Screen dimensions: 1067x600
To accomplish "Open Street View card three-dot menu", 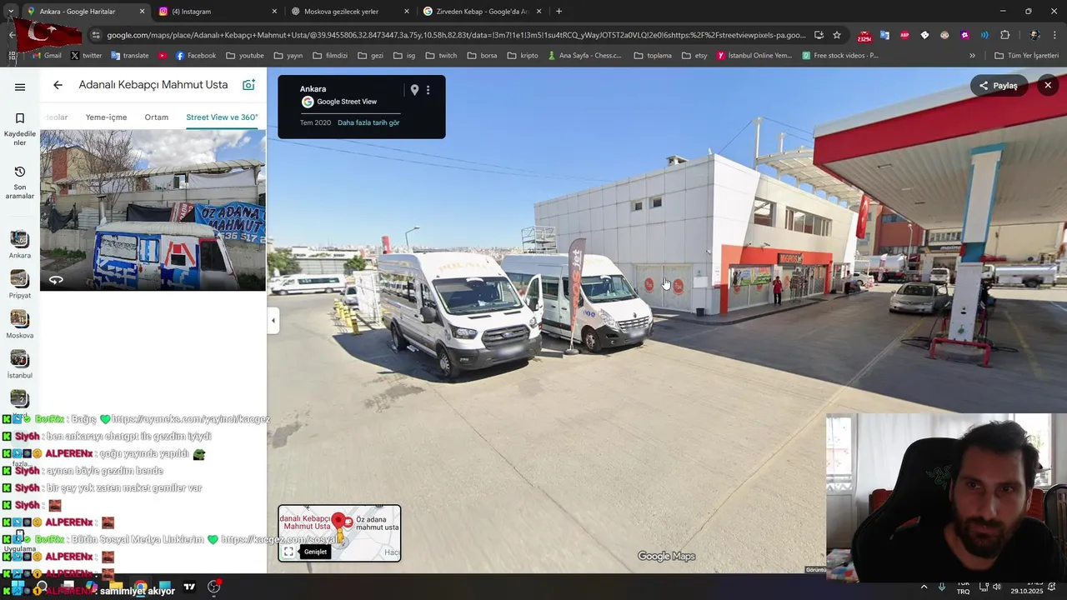I will click(x=428, y=90).
